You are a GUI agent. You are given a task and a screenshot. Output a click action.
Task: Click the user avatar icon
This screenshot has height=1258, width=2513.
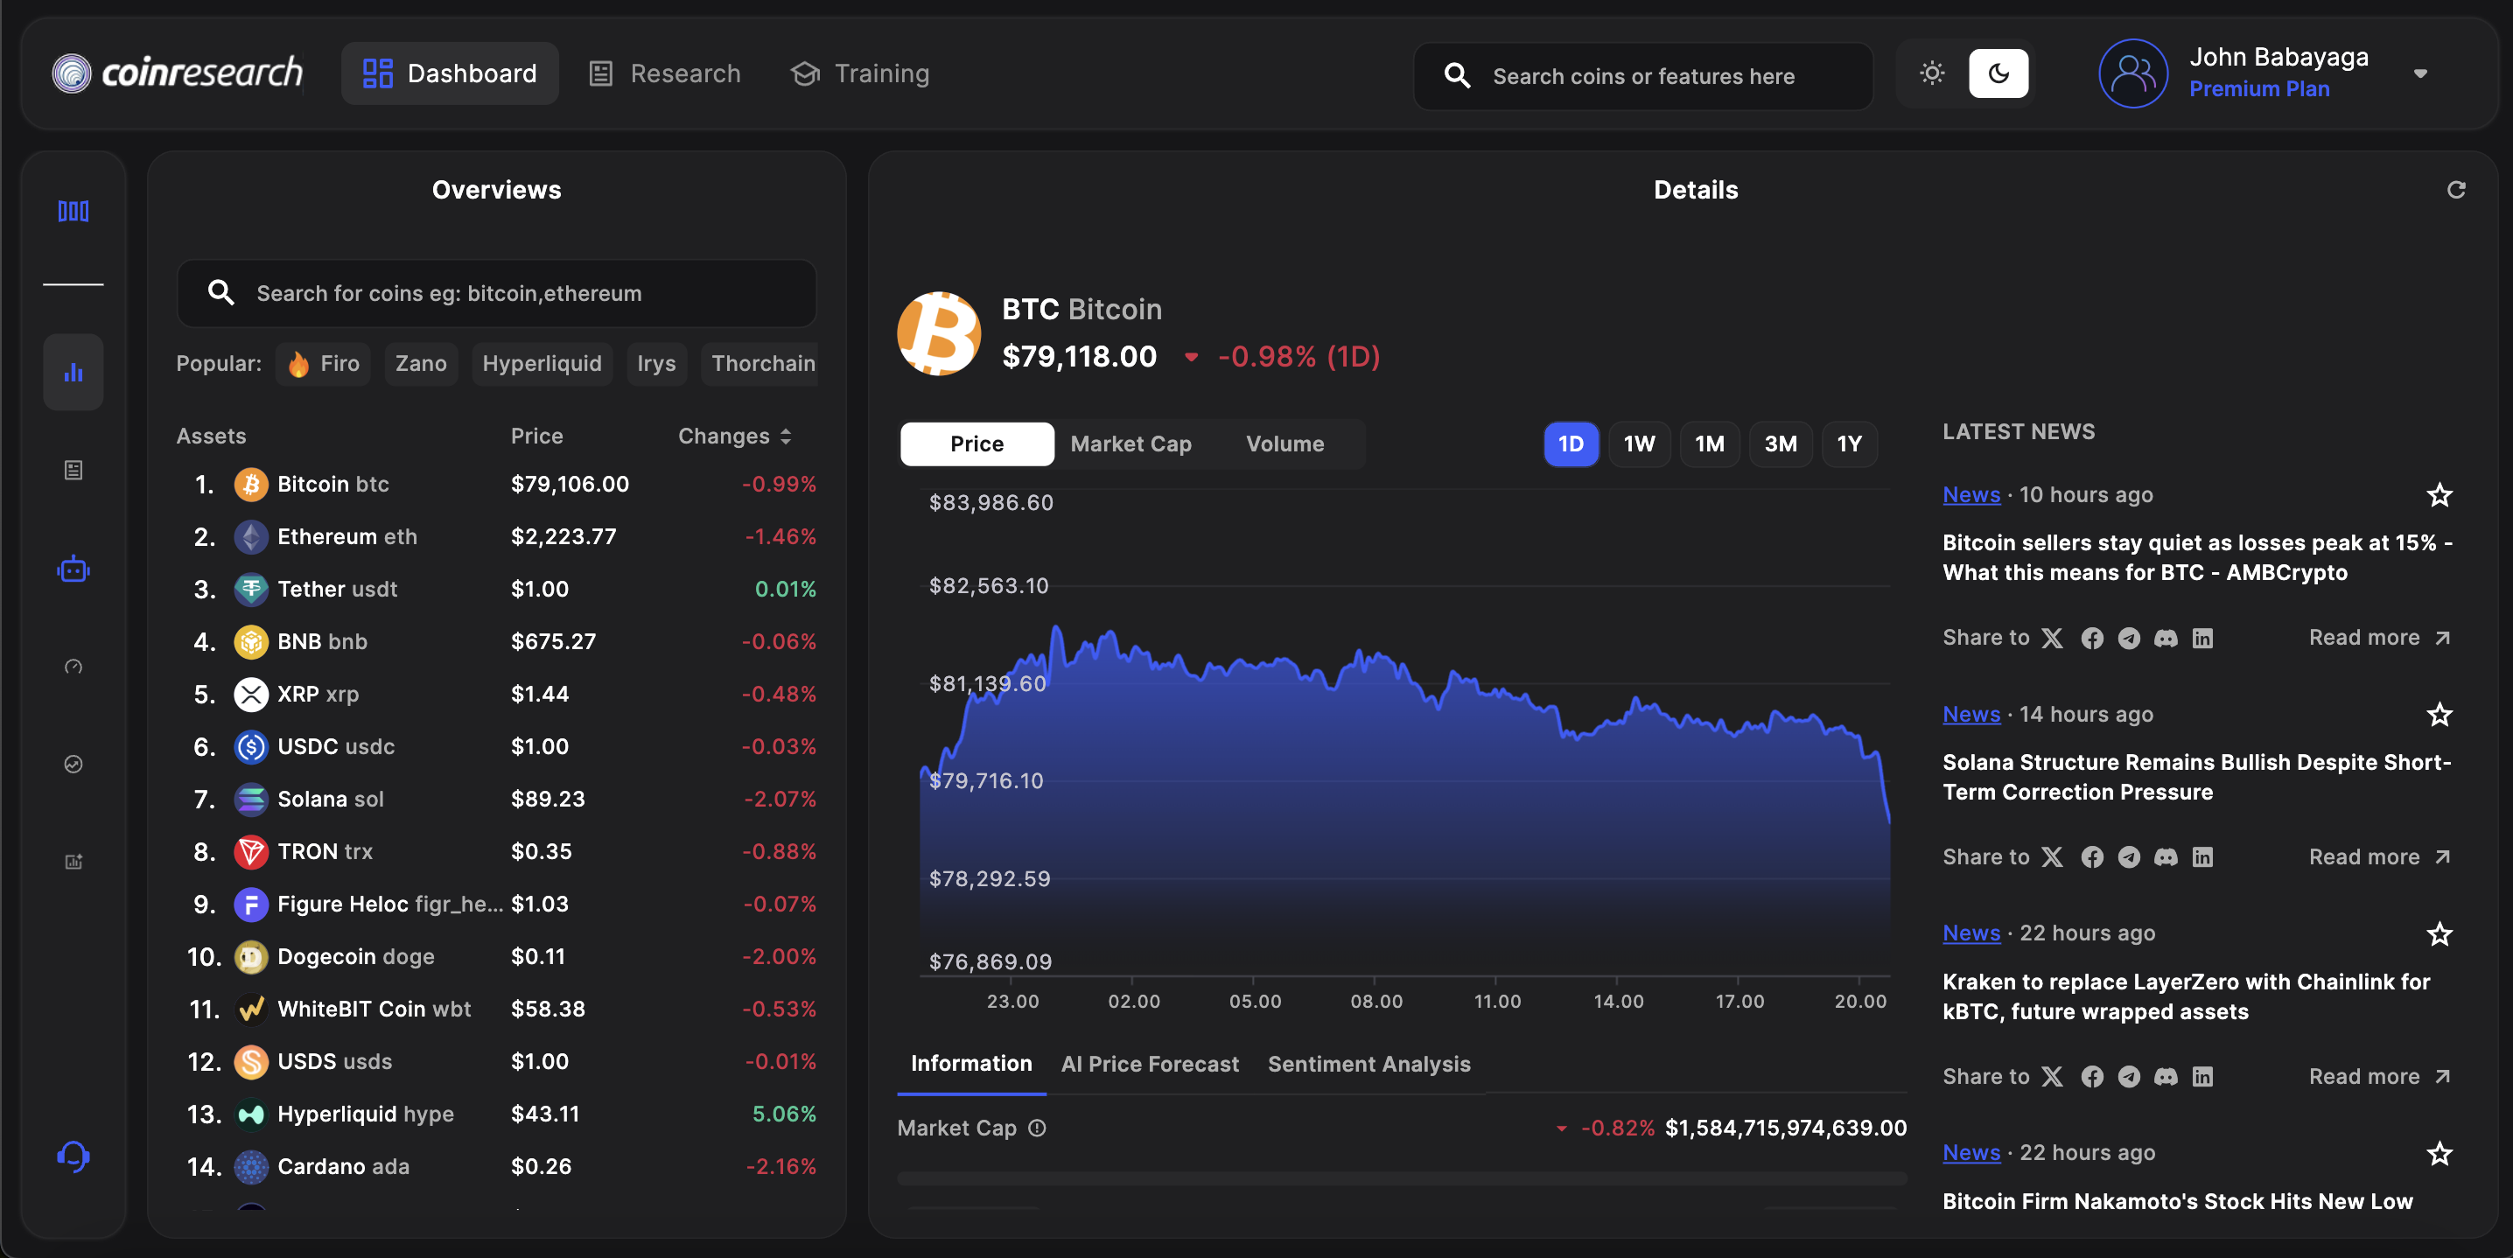(x=2133, y=73)
